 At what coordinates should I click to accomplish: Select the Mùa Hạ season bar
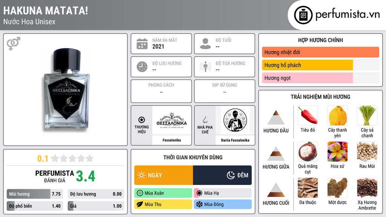pyautogui.click(x=223, y=193)
